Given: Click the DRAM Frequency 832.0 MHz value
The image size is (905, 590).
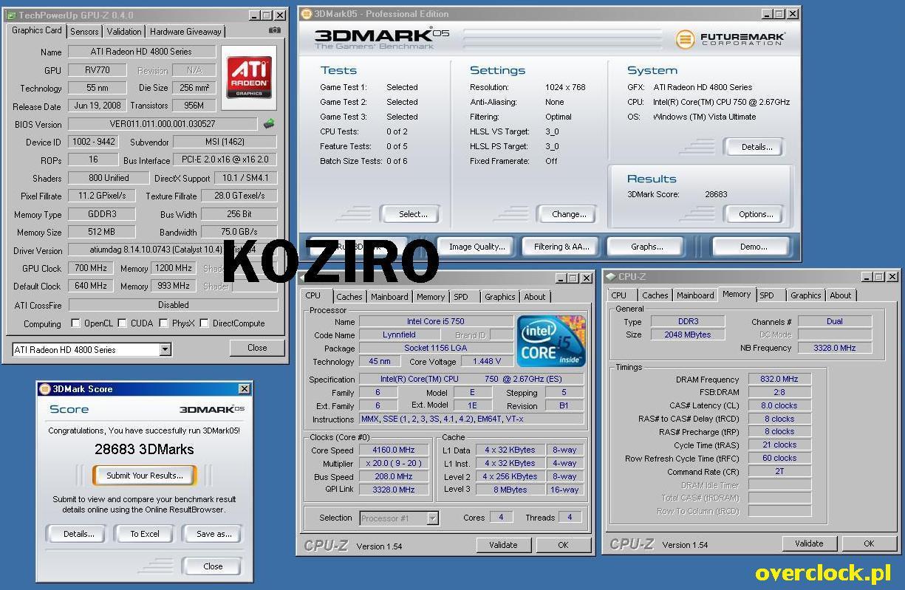Looking at the screenshot, I should (779, 379).
